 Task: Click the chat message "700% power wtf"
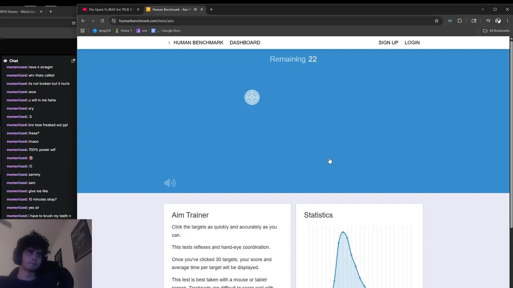pos(42,150)
